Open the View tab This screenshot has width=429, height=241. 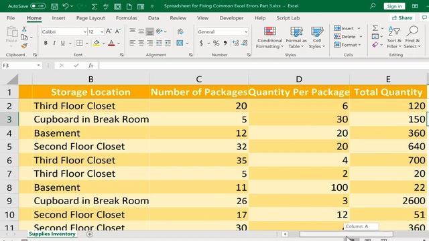pyautogui.click(x=202, y=18)
